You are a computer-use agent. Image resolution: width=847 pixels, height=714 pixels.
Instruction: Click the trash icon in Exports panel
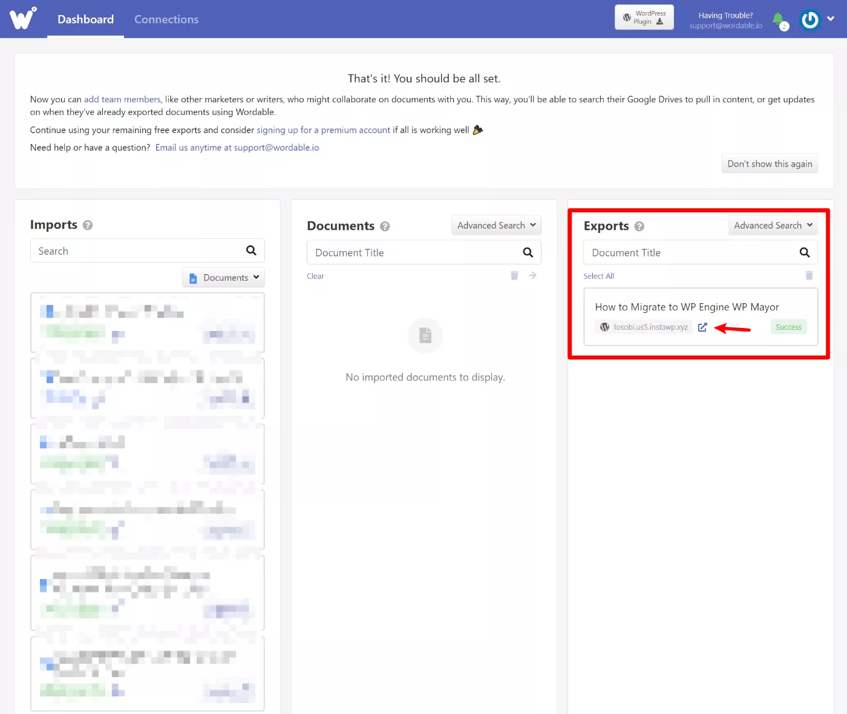[809, 275]
